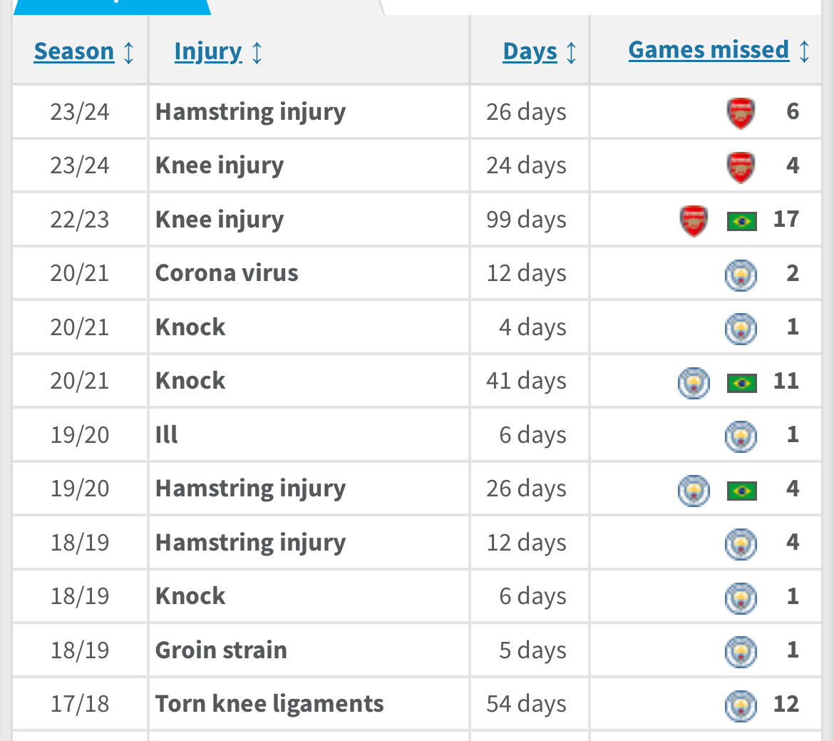This screenshot has height=741, width=834.
Task: Toggle sort arrows next to Season header
Action: 128,53
